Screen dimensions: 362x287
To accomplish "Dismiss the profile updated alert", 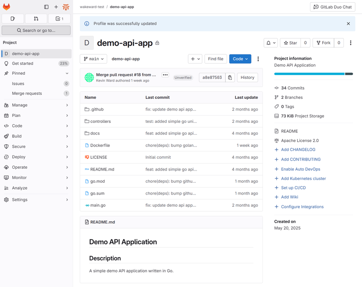I will [348, 24].
